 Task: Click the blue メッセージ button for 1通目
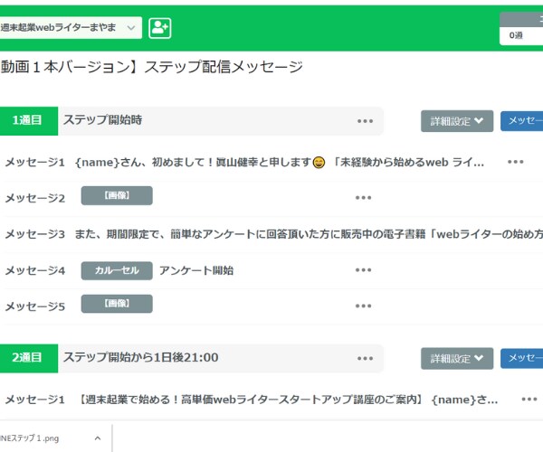coord(522,121)
